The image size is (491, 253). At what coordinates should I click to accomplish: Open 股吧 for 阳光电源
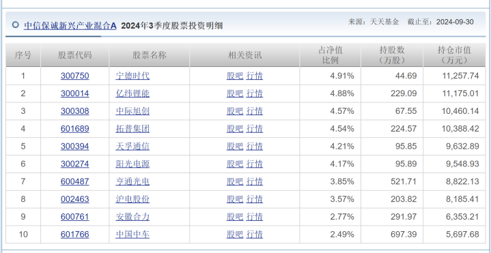[235, 164]
